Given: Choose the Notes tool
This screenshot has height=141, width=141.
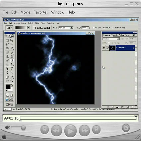Looking at the screenshot, I should (x=7, y=77).
